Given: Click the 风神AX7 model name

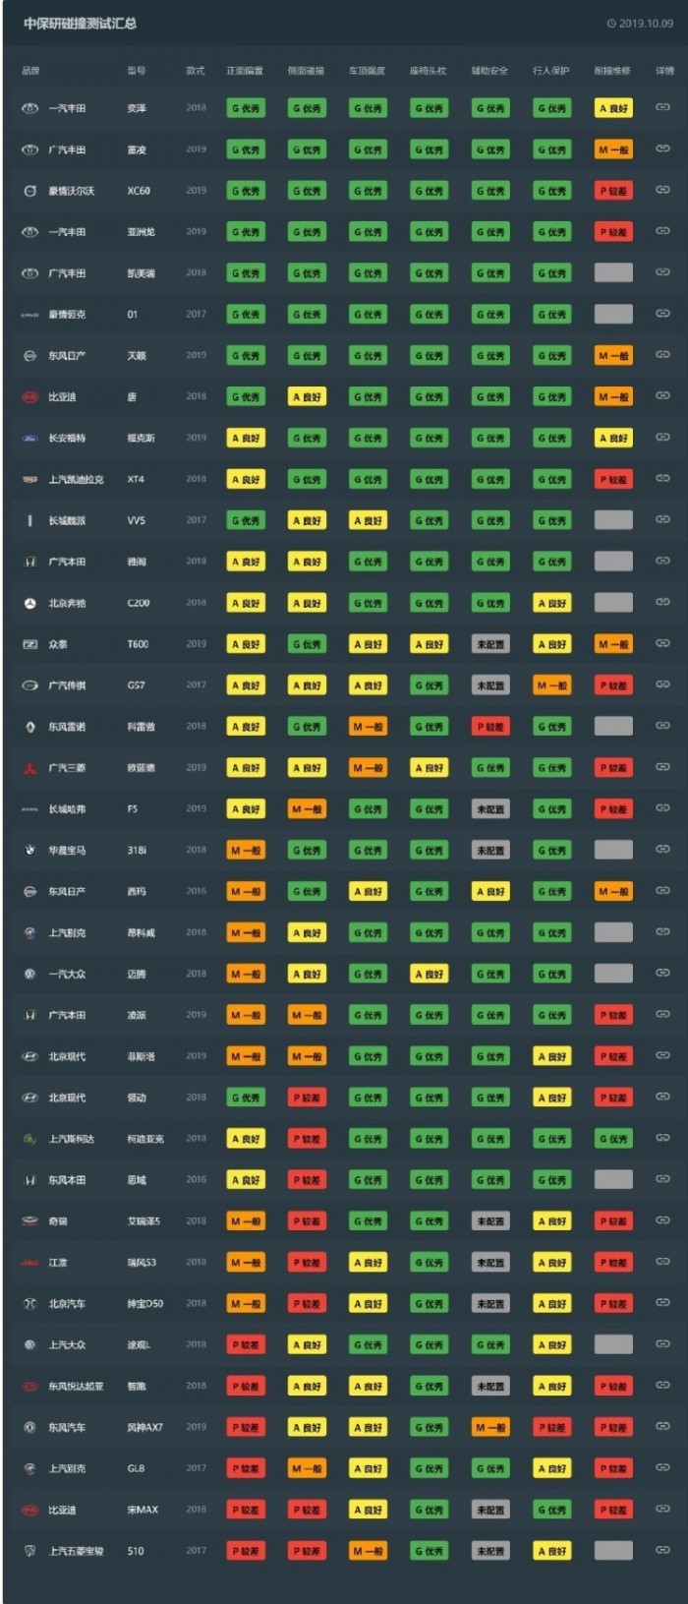Looking at the screenshot, I should coord(145,1427).
